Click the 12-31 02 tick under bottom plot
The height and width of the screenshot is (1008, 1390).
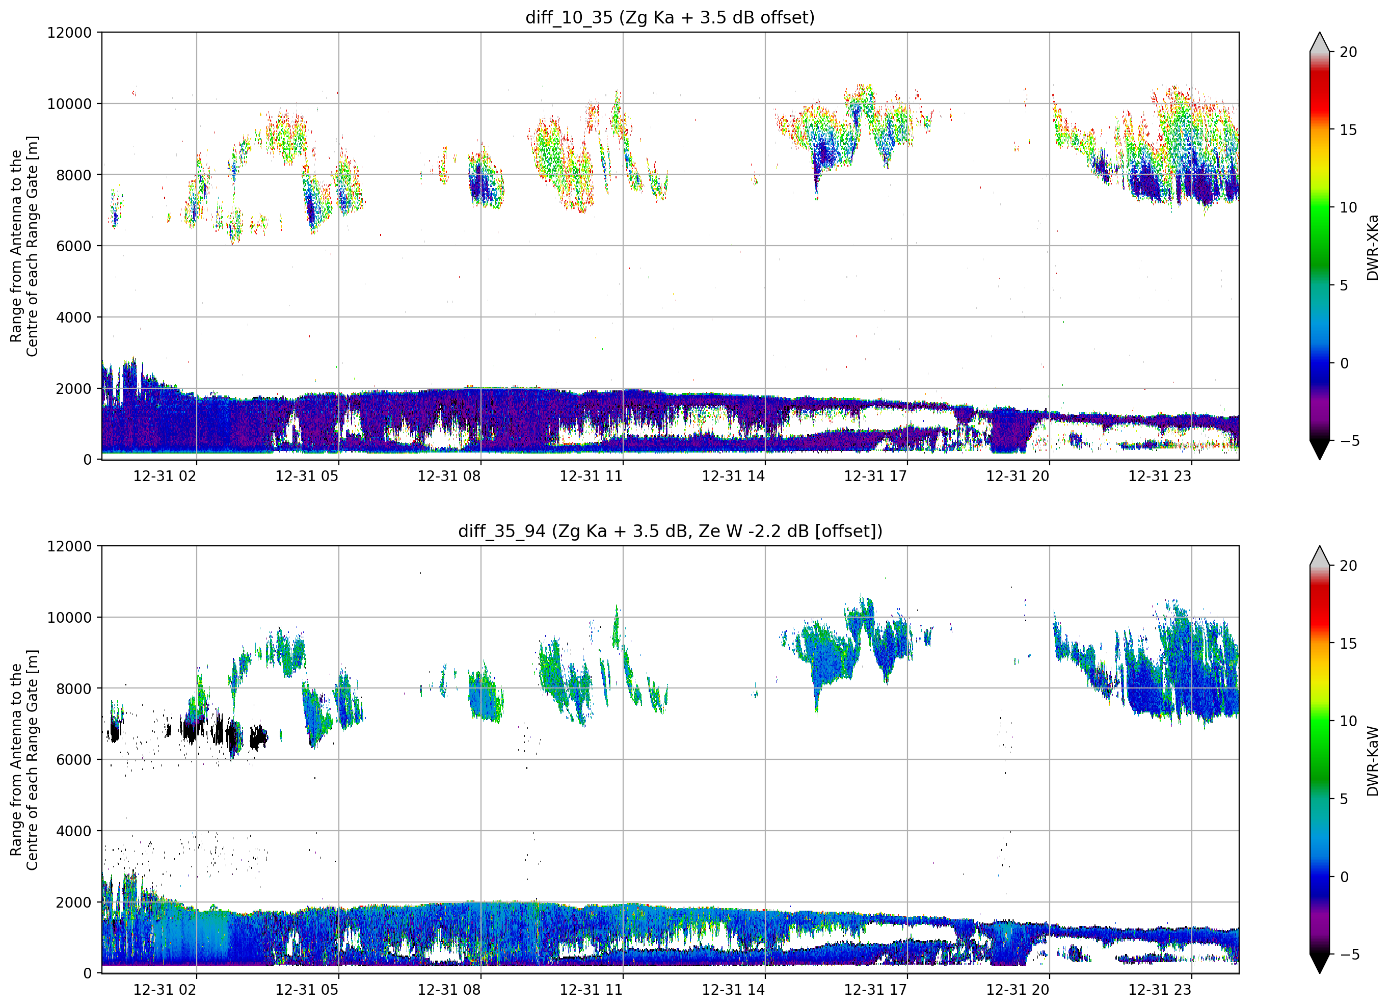[165, 990]
